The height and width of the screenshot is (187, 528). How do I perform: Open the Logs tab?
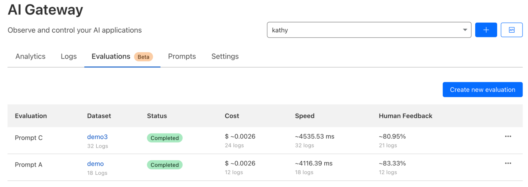coord(69,56)
